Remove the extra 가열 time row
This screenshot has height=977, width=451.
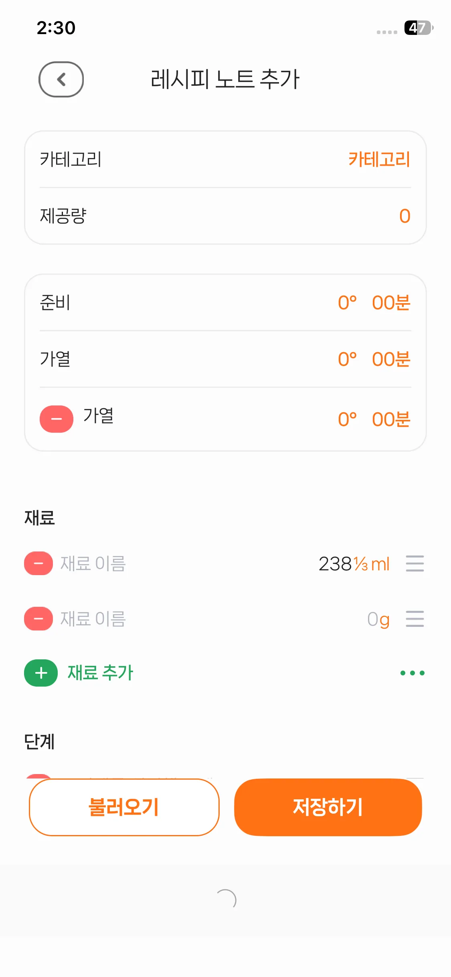coord(57,419)
